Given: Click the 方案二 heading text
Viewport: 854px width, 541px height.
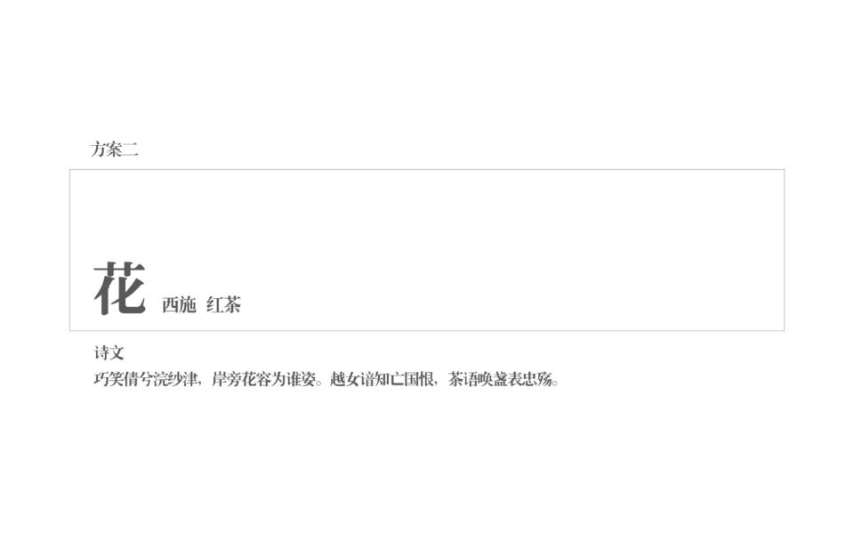Looking at the screenshot, I should 115,149.
